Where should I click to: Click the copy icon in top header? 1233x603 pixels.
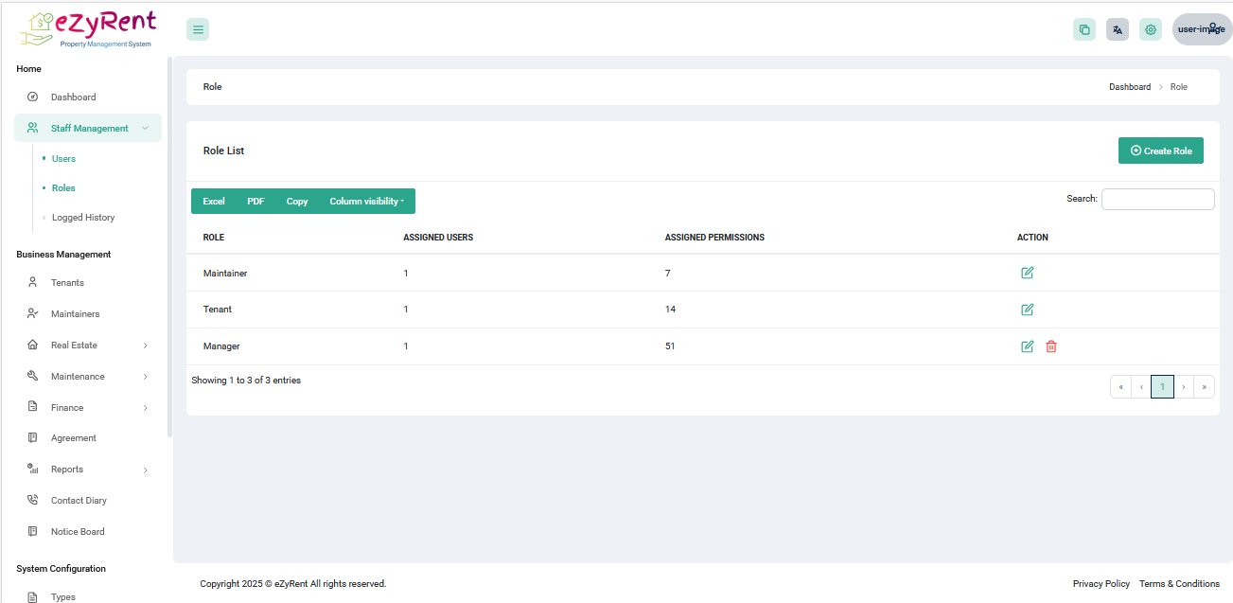point(1084,29)
